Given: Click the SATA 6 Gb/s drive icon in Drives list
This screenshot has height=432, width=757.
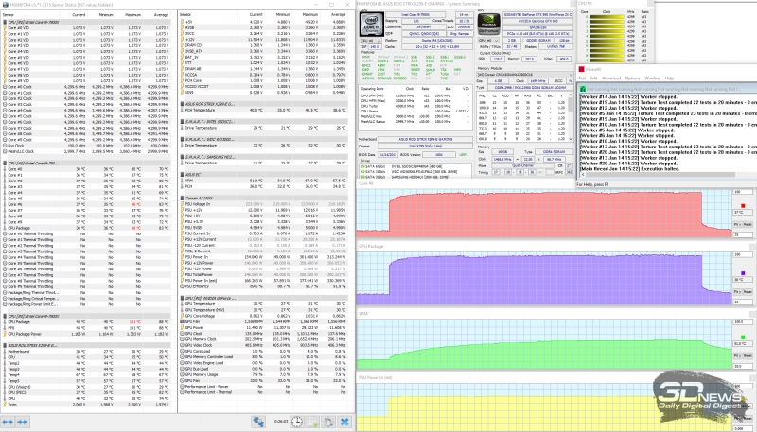Looking at the screenshot, I should coord(362,166).
